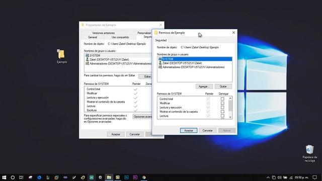Switch to the Seguridad tab in Permisos
The width and height of the screenshot is (322, 181).
point(161,40)
